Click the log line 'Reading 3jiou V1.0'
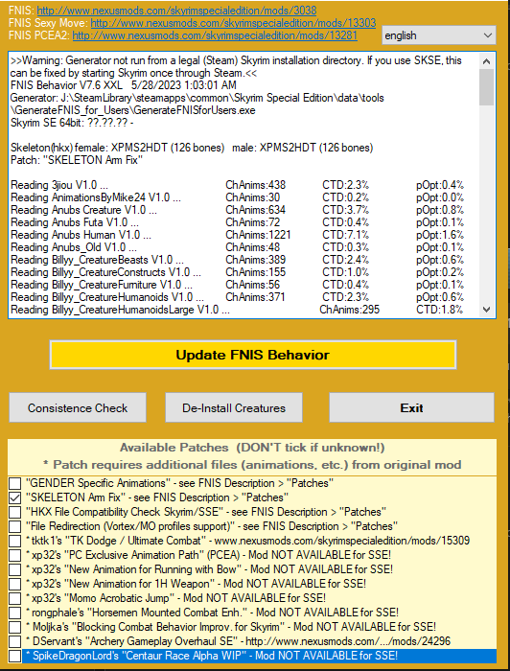 [59, 185]
